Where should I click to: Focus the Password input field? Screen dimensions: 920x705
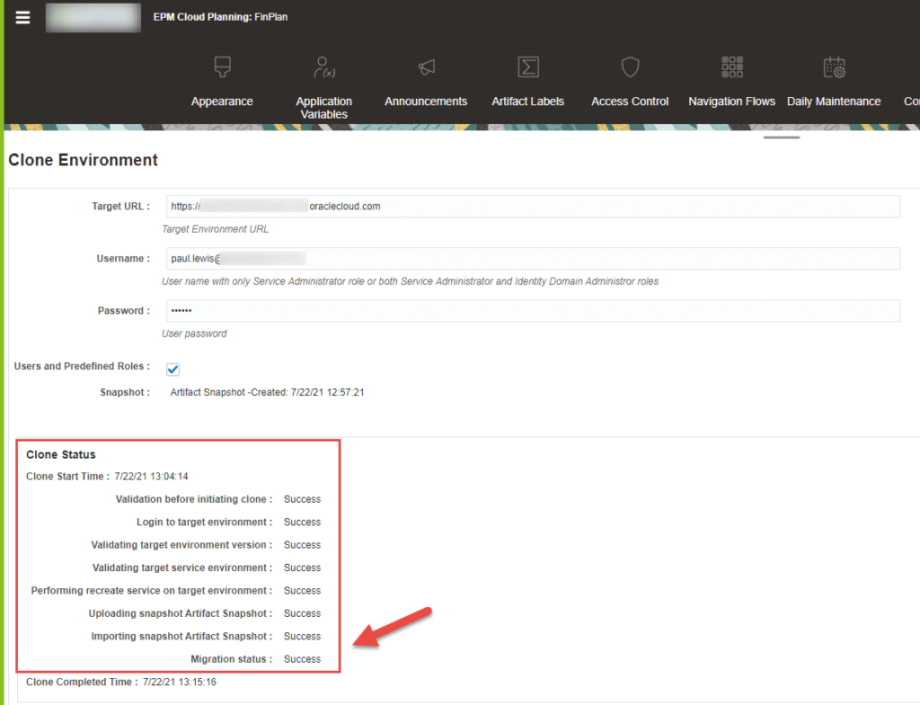click(533, 311)
